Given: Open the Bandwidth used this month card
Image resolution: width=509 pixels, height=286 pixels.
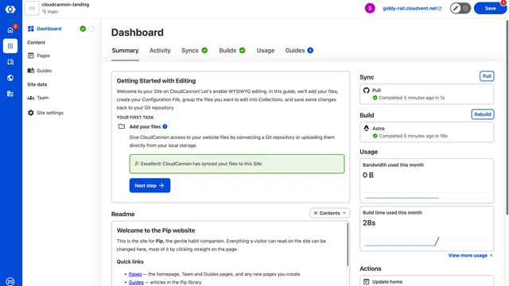Looking at the screenshot, I should click(x=426, y=180).
